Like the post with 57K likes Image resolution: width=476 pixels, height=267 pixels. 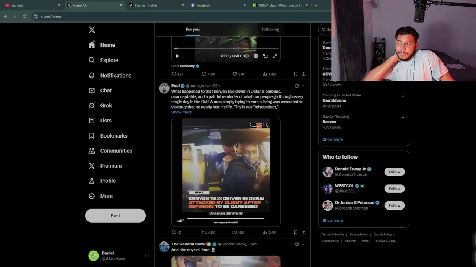pyautogui.click(x=238, y=74)
